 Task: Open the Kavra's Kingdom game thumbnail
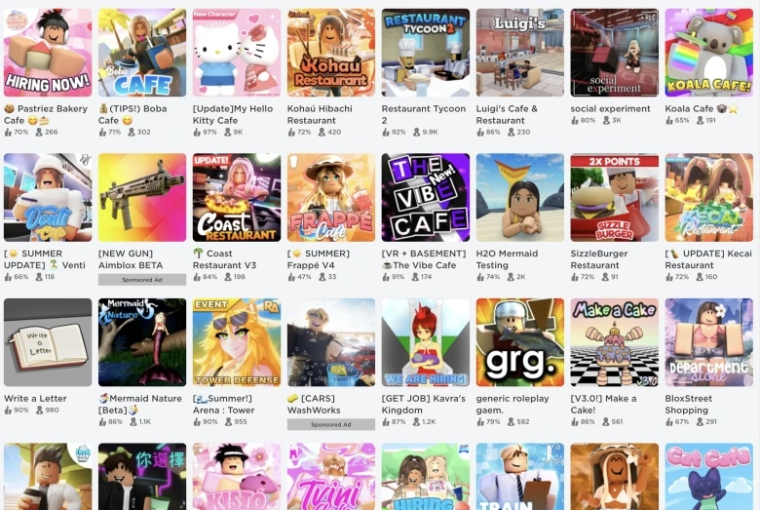click(426, 342)
